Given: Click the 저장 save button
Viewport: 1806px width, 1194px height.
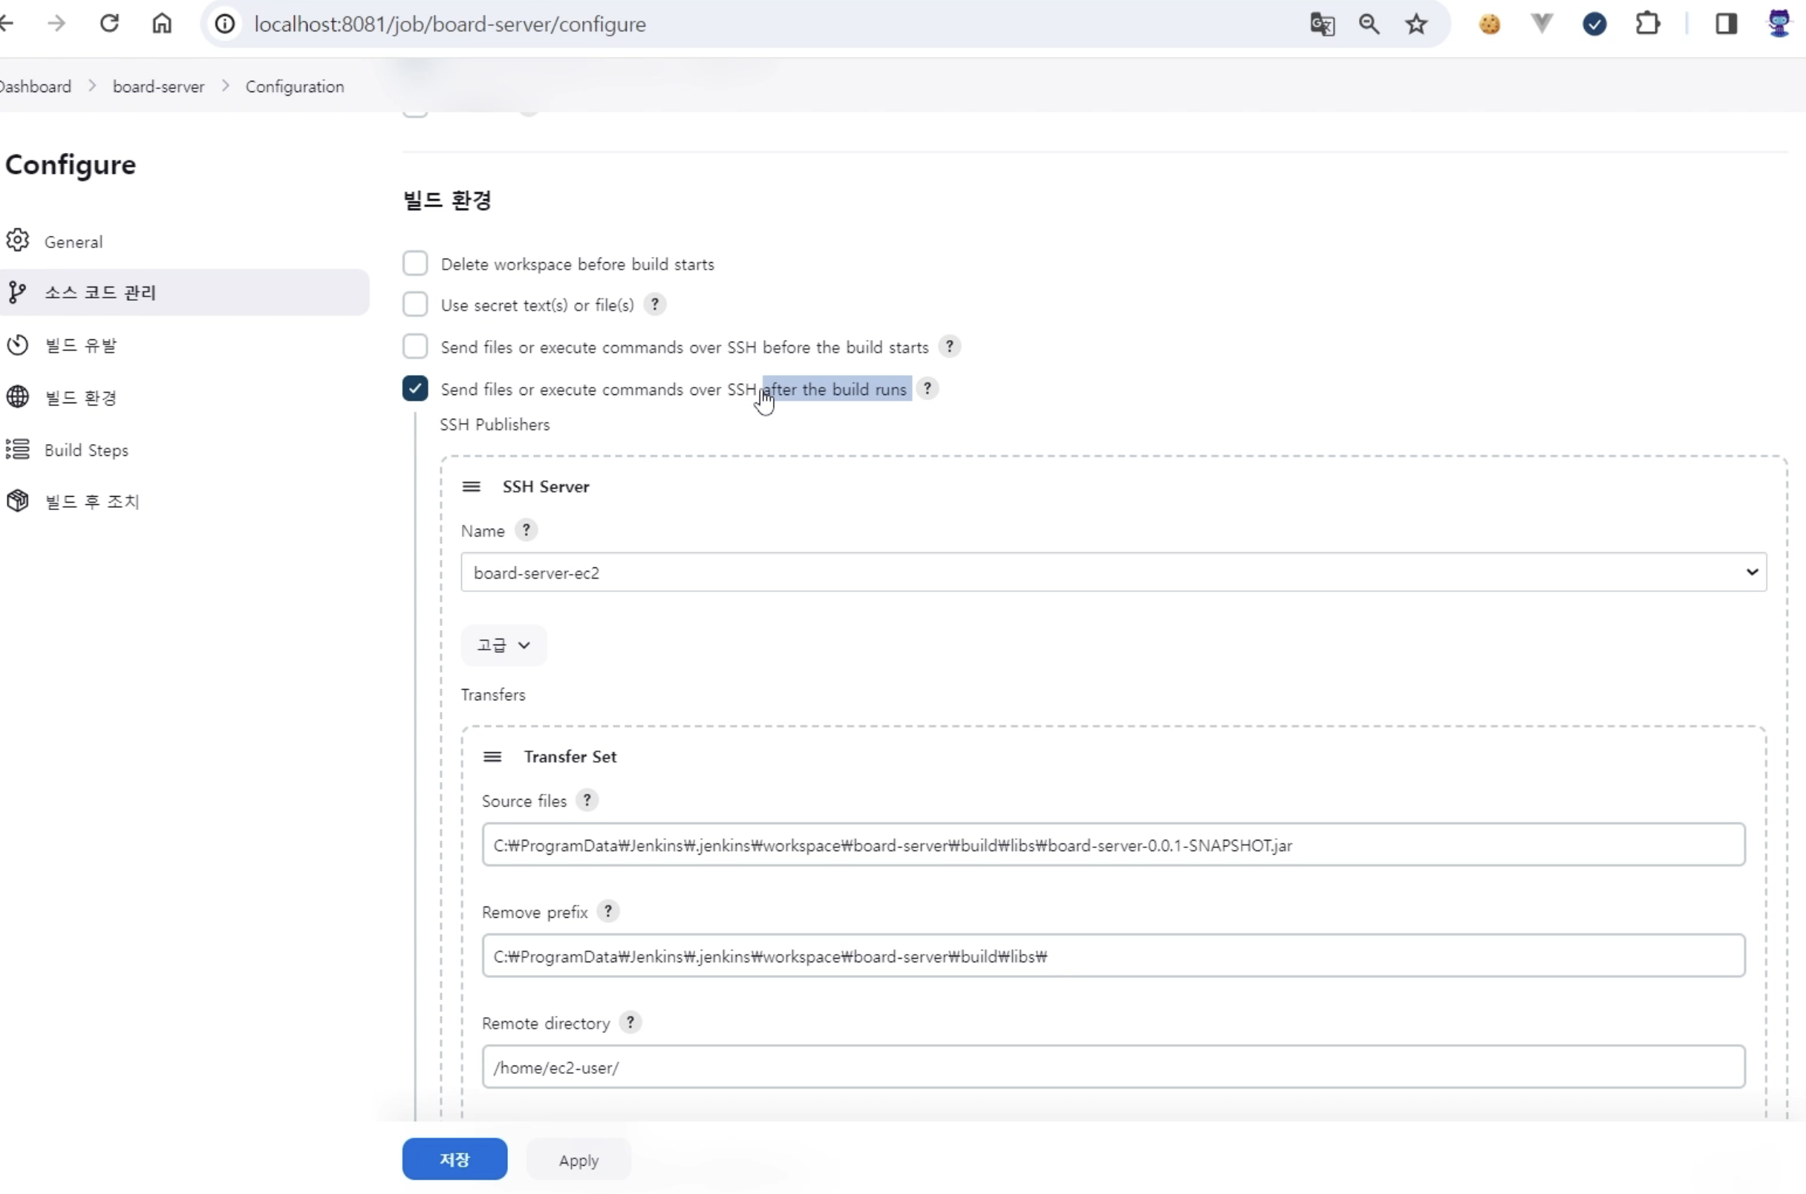Looking at the screenshot, I should (454, 1159).
